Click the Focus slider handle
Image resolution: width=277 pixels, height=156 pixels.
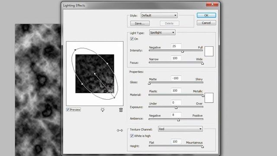(x=203, y=63)
